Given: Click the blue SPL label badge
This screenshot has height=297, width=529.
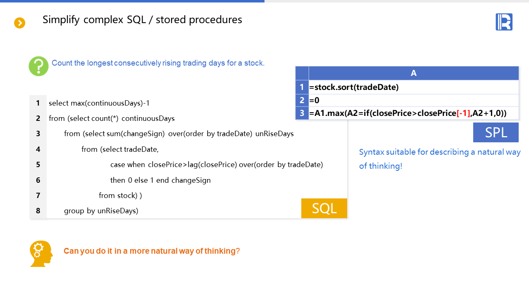Looking at the screenshot, I should pos(496,132).
